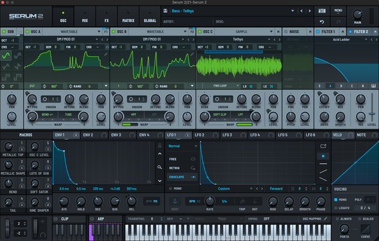Select the triangle wave sub shape
The height and width of the screenshot is (241, 379).
click(x=6, y=66)
